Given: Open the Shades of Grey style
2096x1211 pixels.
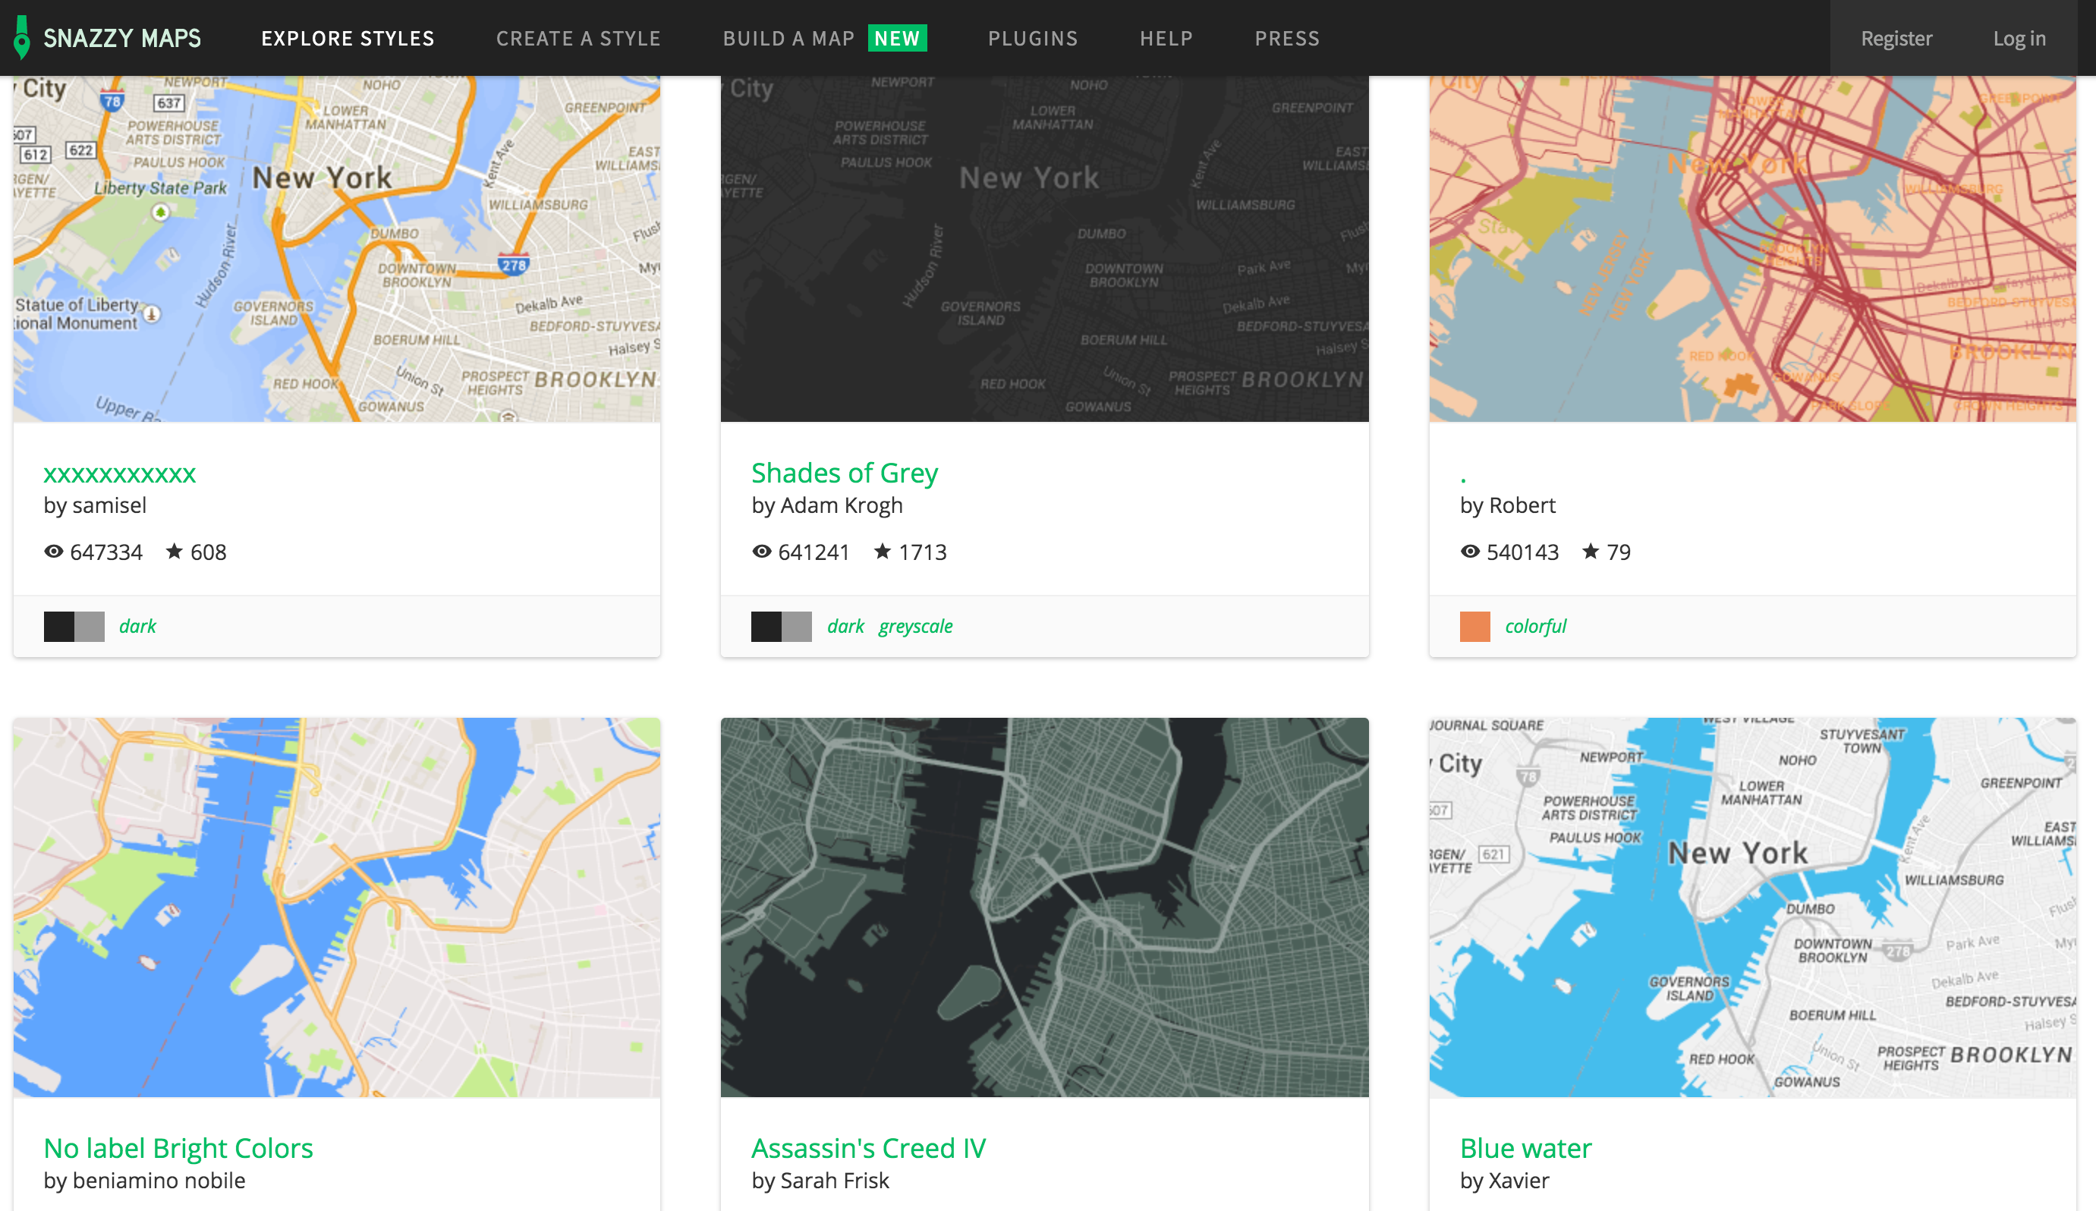Looking at the screenshot, I should 844,473.
